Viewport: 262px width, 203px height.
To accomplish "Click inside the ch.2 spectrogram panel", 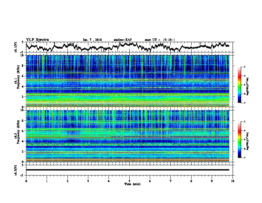I will [128, 136].
